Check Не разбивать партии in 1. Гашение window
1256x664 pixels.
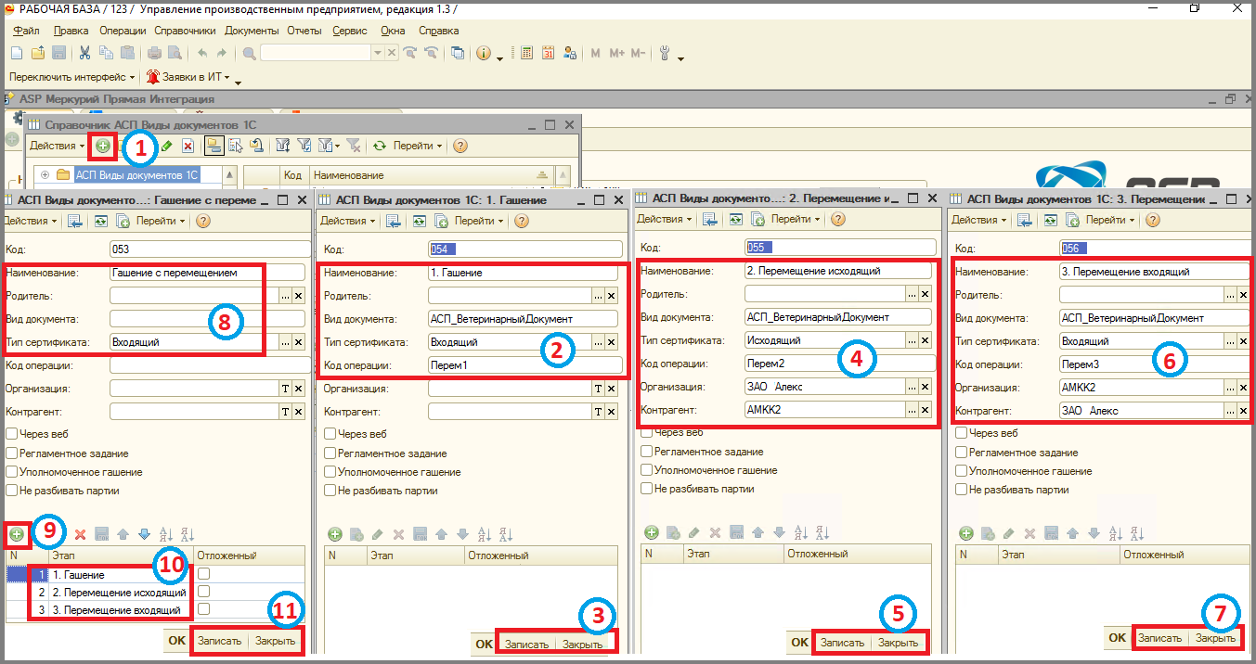[330, 492]
